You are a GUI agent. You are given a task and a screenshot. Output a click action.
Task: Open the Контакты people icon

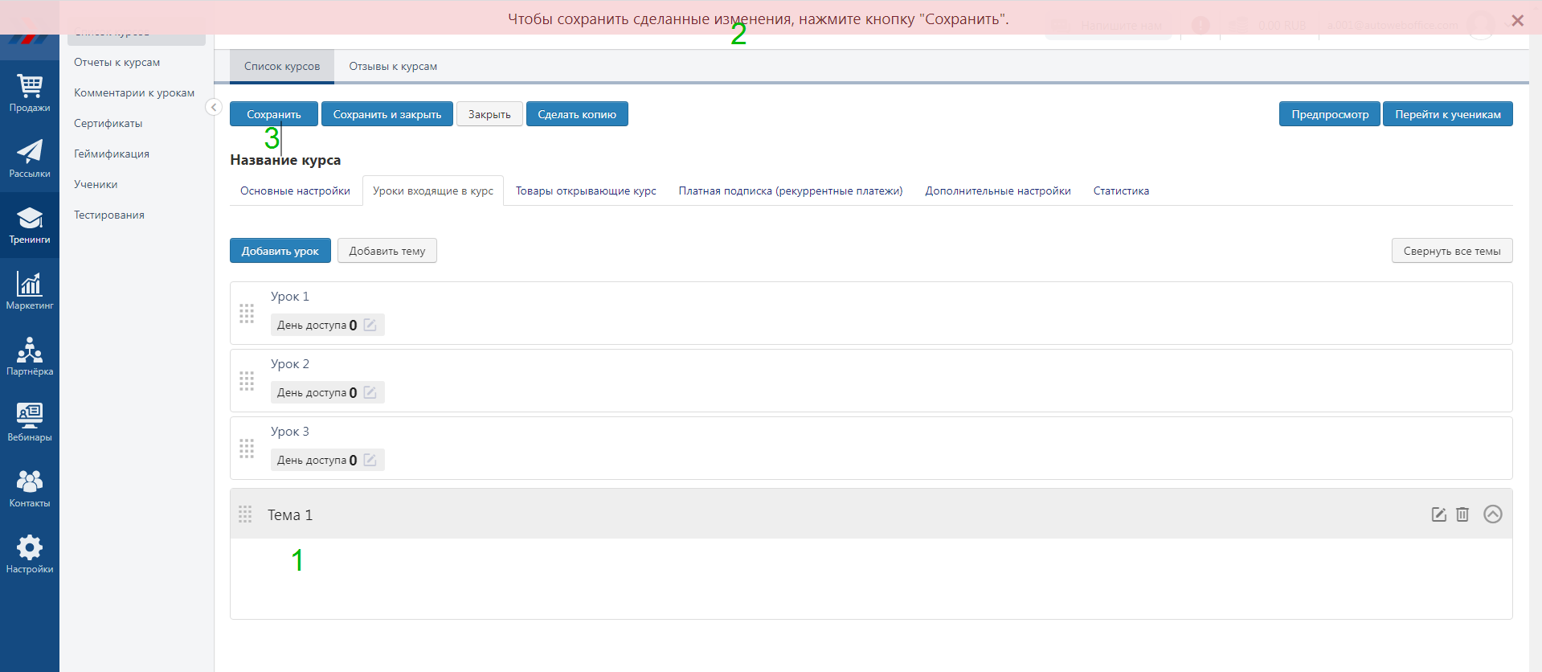click(30, 489)
